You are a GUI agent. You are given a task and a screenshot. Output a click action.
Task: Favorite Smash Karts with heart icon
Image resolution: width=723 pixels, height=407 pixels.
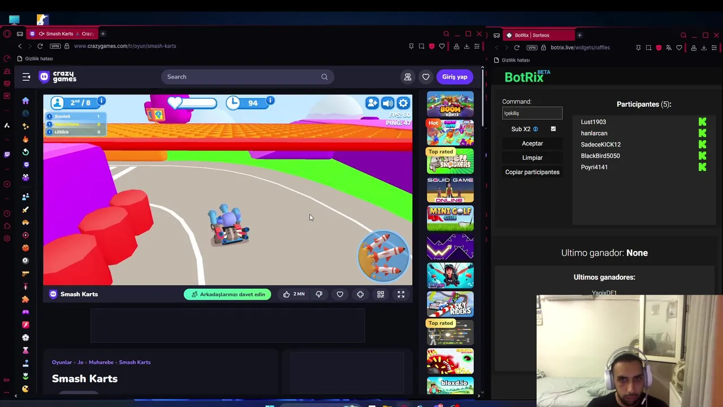point(340,294)
